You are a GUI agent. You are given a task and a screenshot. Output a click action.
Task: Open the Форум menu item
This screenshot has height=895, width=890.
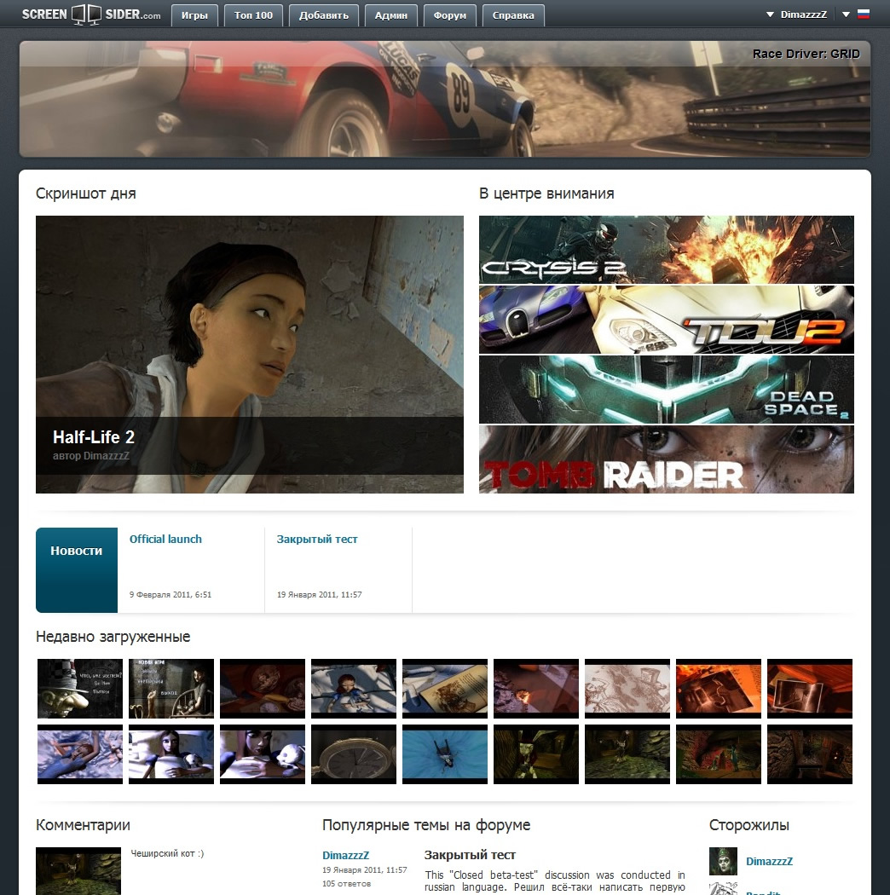[x=449, y=14]
